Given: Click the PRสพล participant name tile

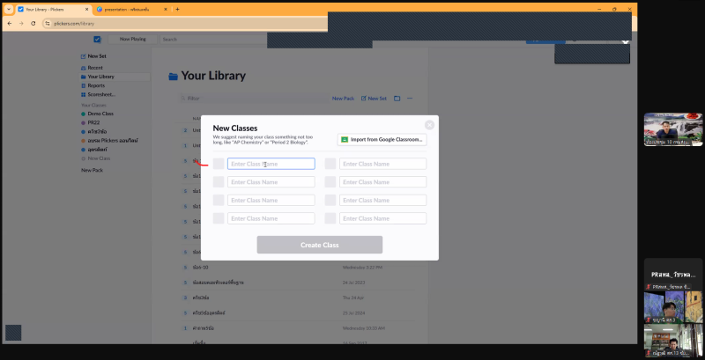Looking at the screenshot, I should (673, 275).
